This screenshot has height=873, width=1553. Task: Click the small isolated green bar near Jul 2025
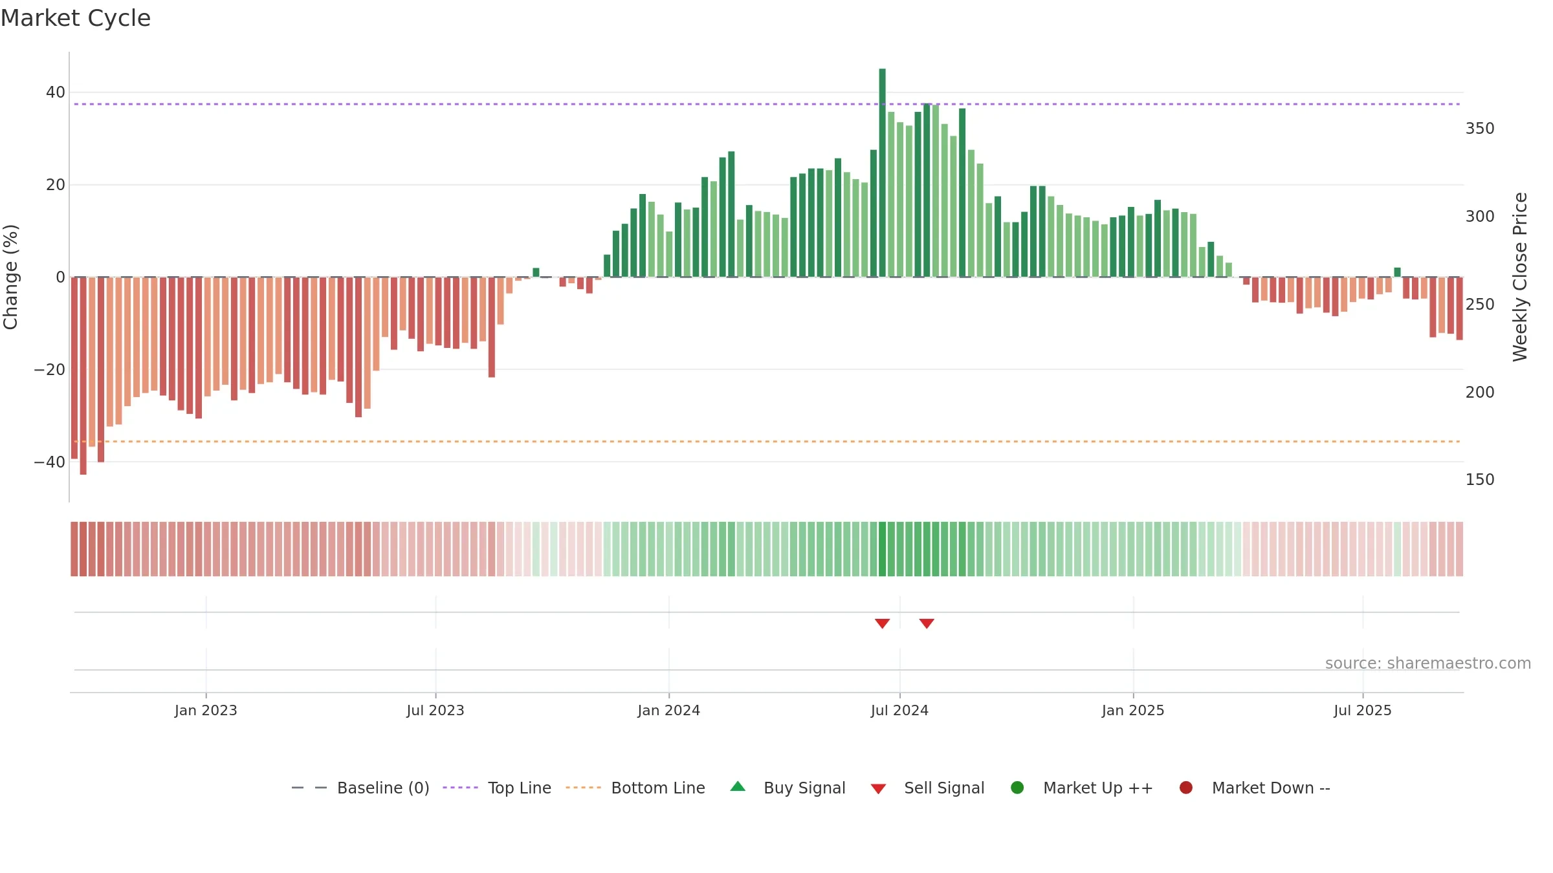tap(1397, 272)
